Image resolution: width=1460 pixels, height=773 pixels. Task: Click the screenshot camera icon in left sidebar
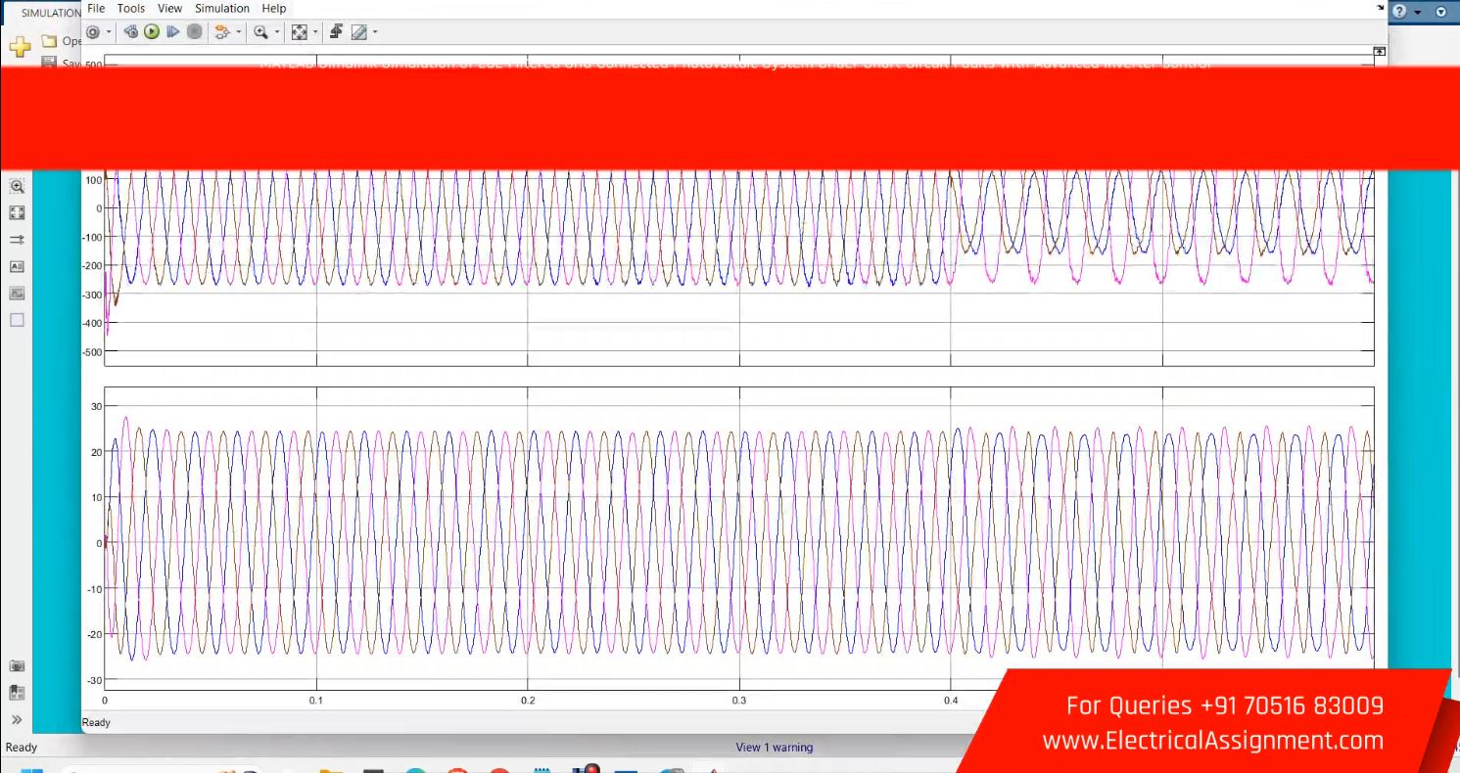pyautogui.click(x=17, y=665)
